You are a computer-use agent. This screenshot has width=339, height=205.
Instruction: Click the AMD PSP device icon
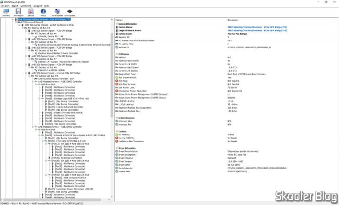(36, 79)
